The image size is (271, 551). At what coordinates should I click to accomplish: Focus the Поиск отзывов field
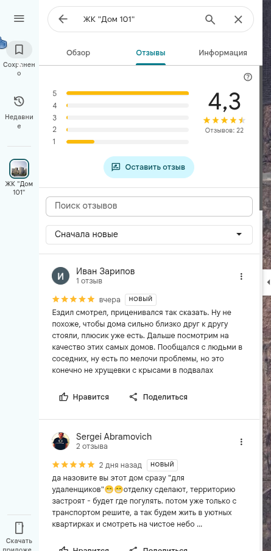click(149, 206)
